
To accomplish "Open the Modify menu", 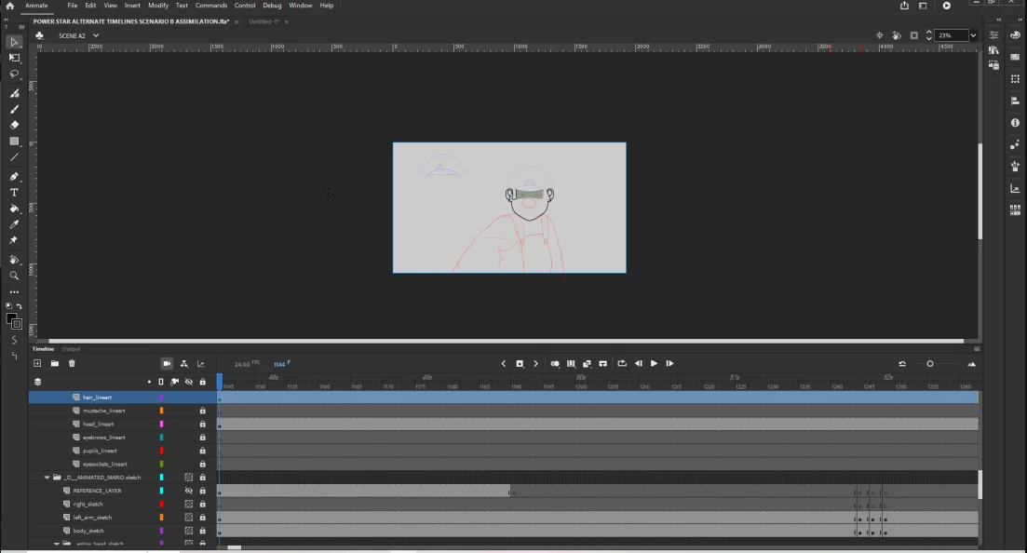I will coord(158,6).
